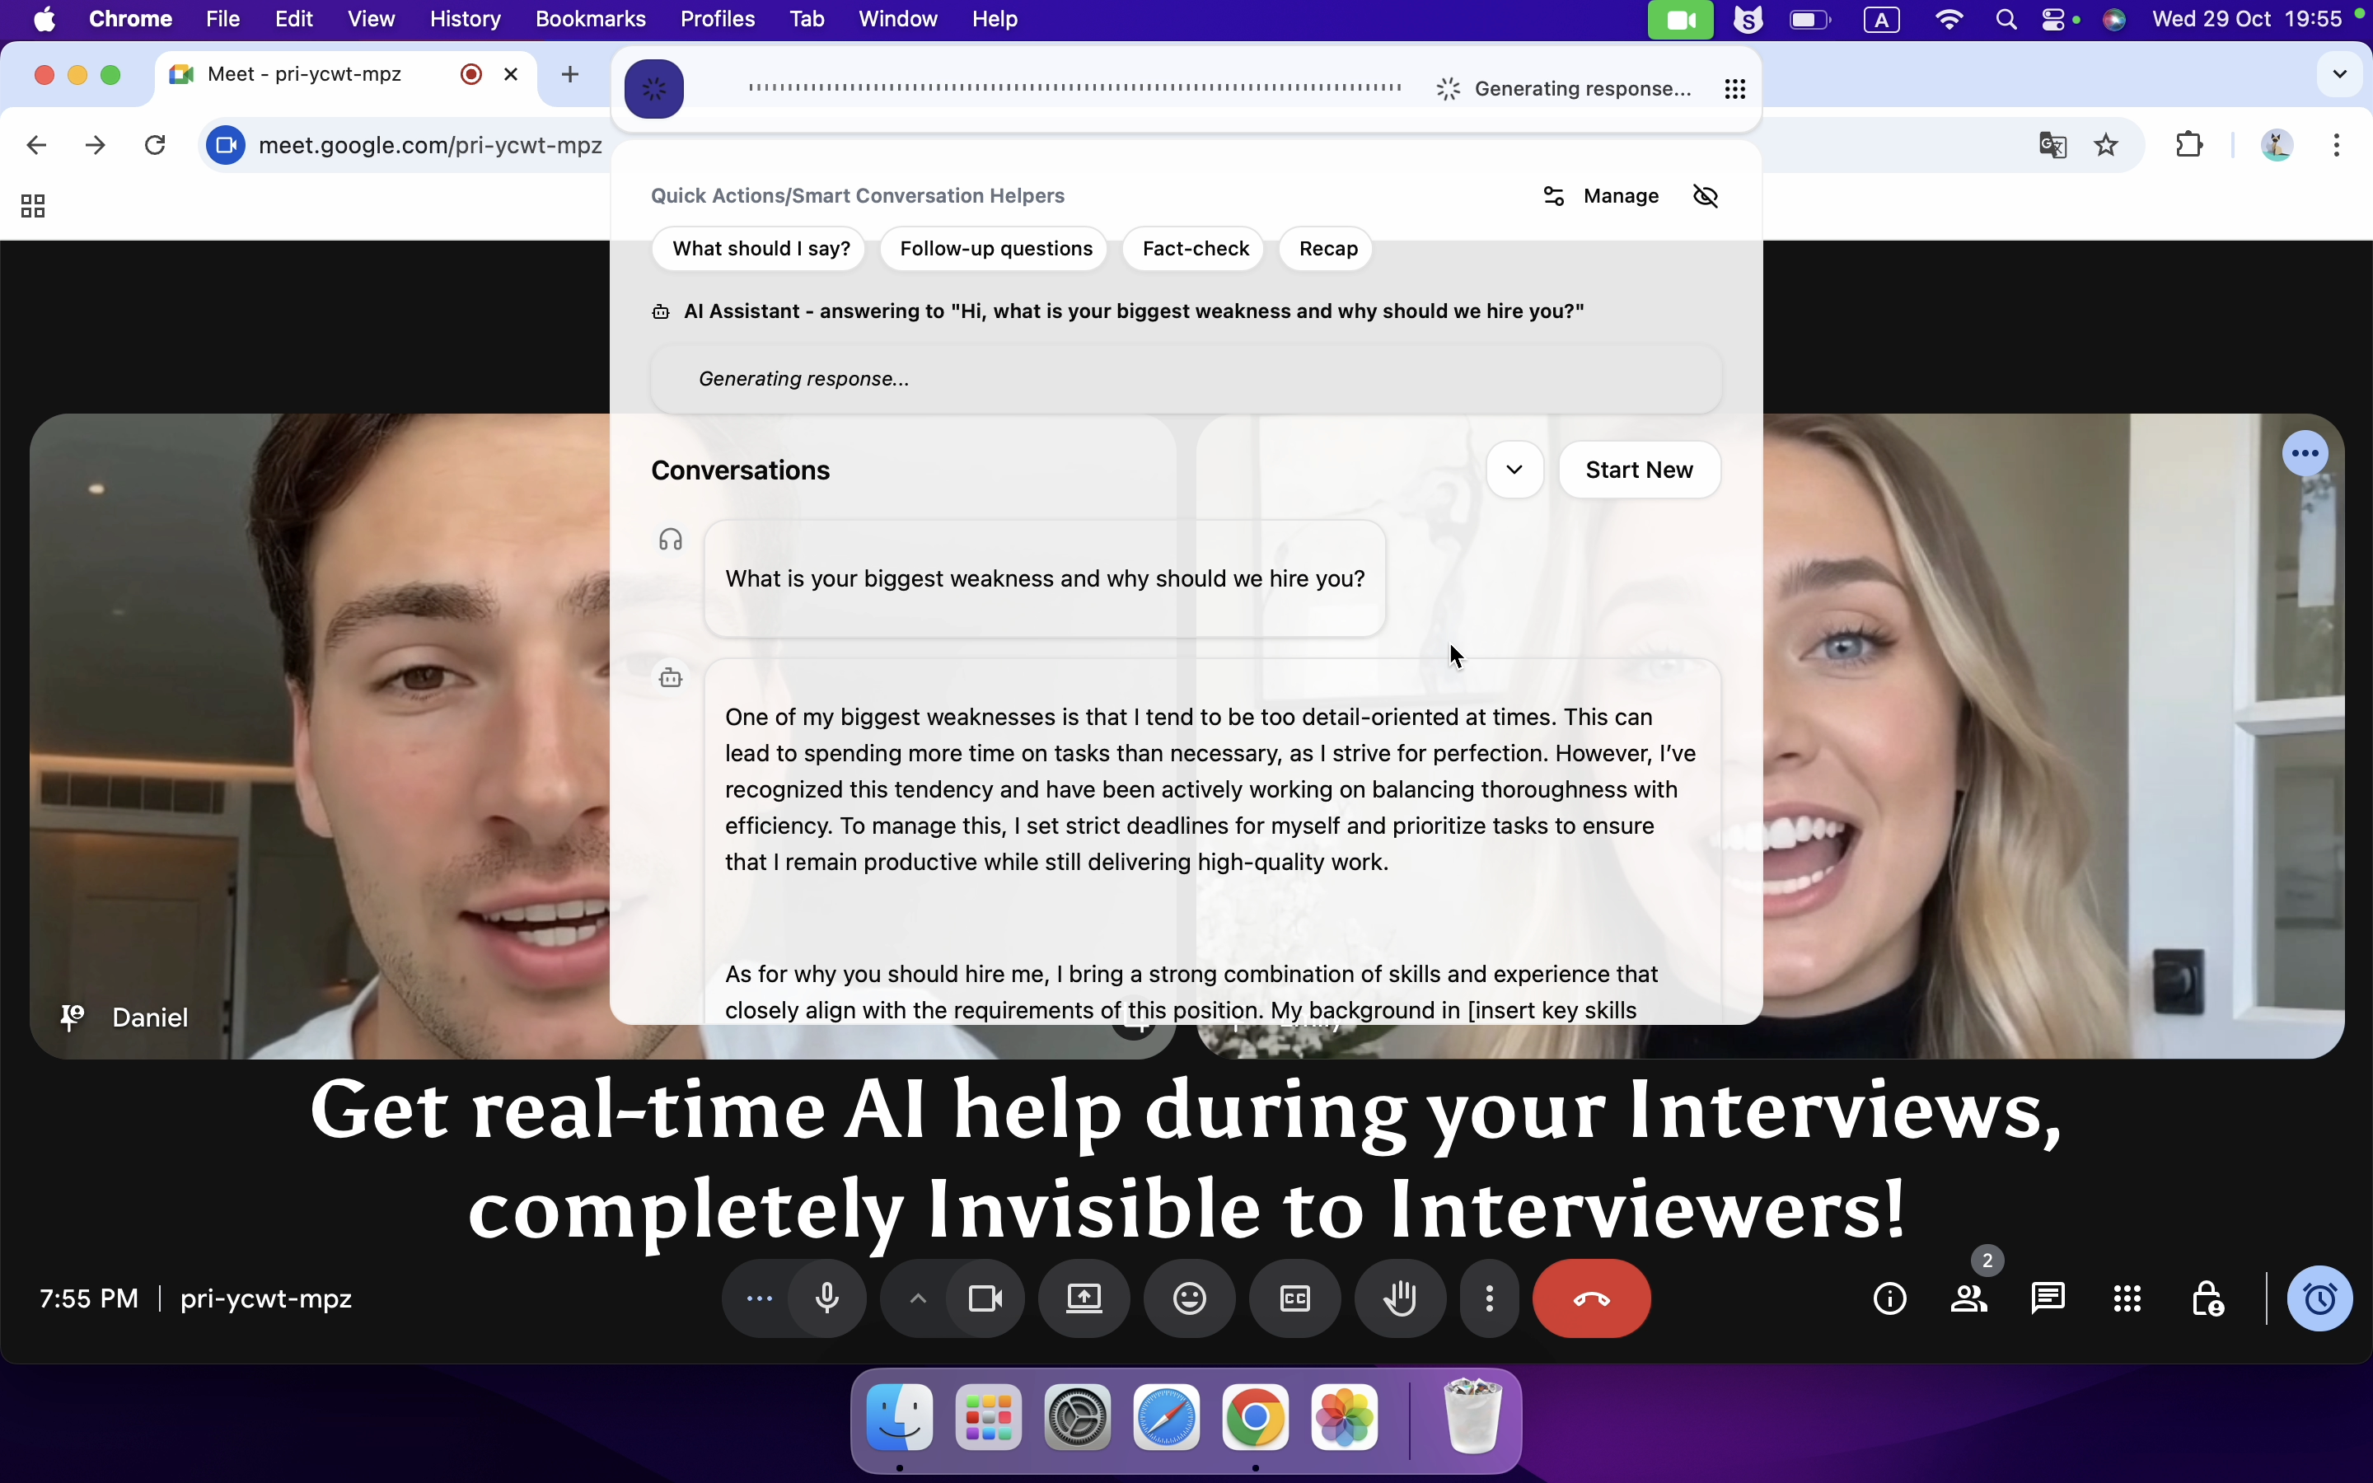
Task: Open the Present screen control
Action: coord(1083,1298)
